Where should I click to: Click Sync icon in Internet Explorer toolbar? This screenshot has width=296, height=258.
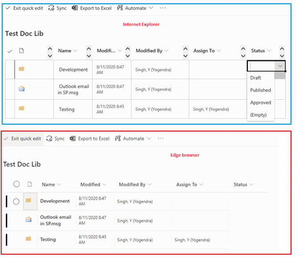click(x=51, y=8)
